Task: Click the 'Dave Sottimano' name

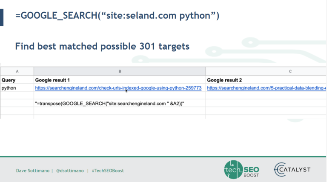Action: [33, 171]
